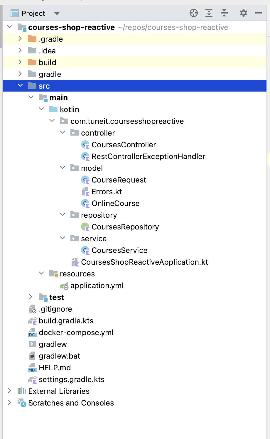Open the Project panel settings gear
The image size is (270, 439).
[243, 13]
